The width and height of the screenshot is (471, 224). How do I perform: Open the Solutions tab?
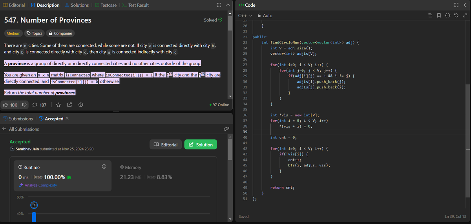(x=76, y=5)
